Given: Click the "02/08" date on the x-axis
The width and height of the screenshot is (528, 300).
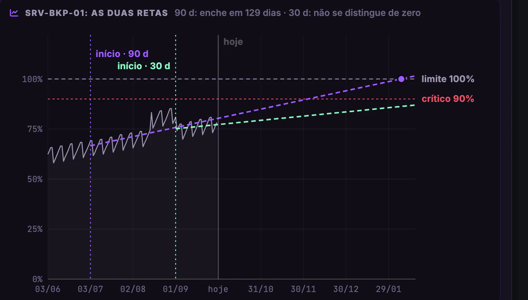Looking at the screenshot, I should [x=133, y=289].
